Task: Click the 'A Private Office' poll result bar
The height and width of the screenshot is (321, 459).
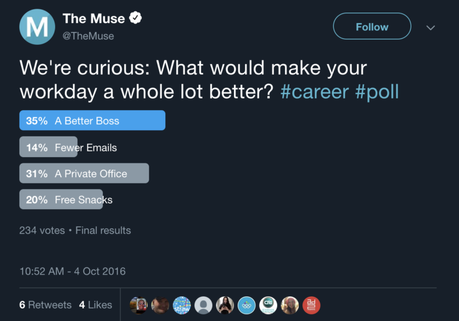Action: (84, 173)
